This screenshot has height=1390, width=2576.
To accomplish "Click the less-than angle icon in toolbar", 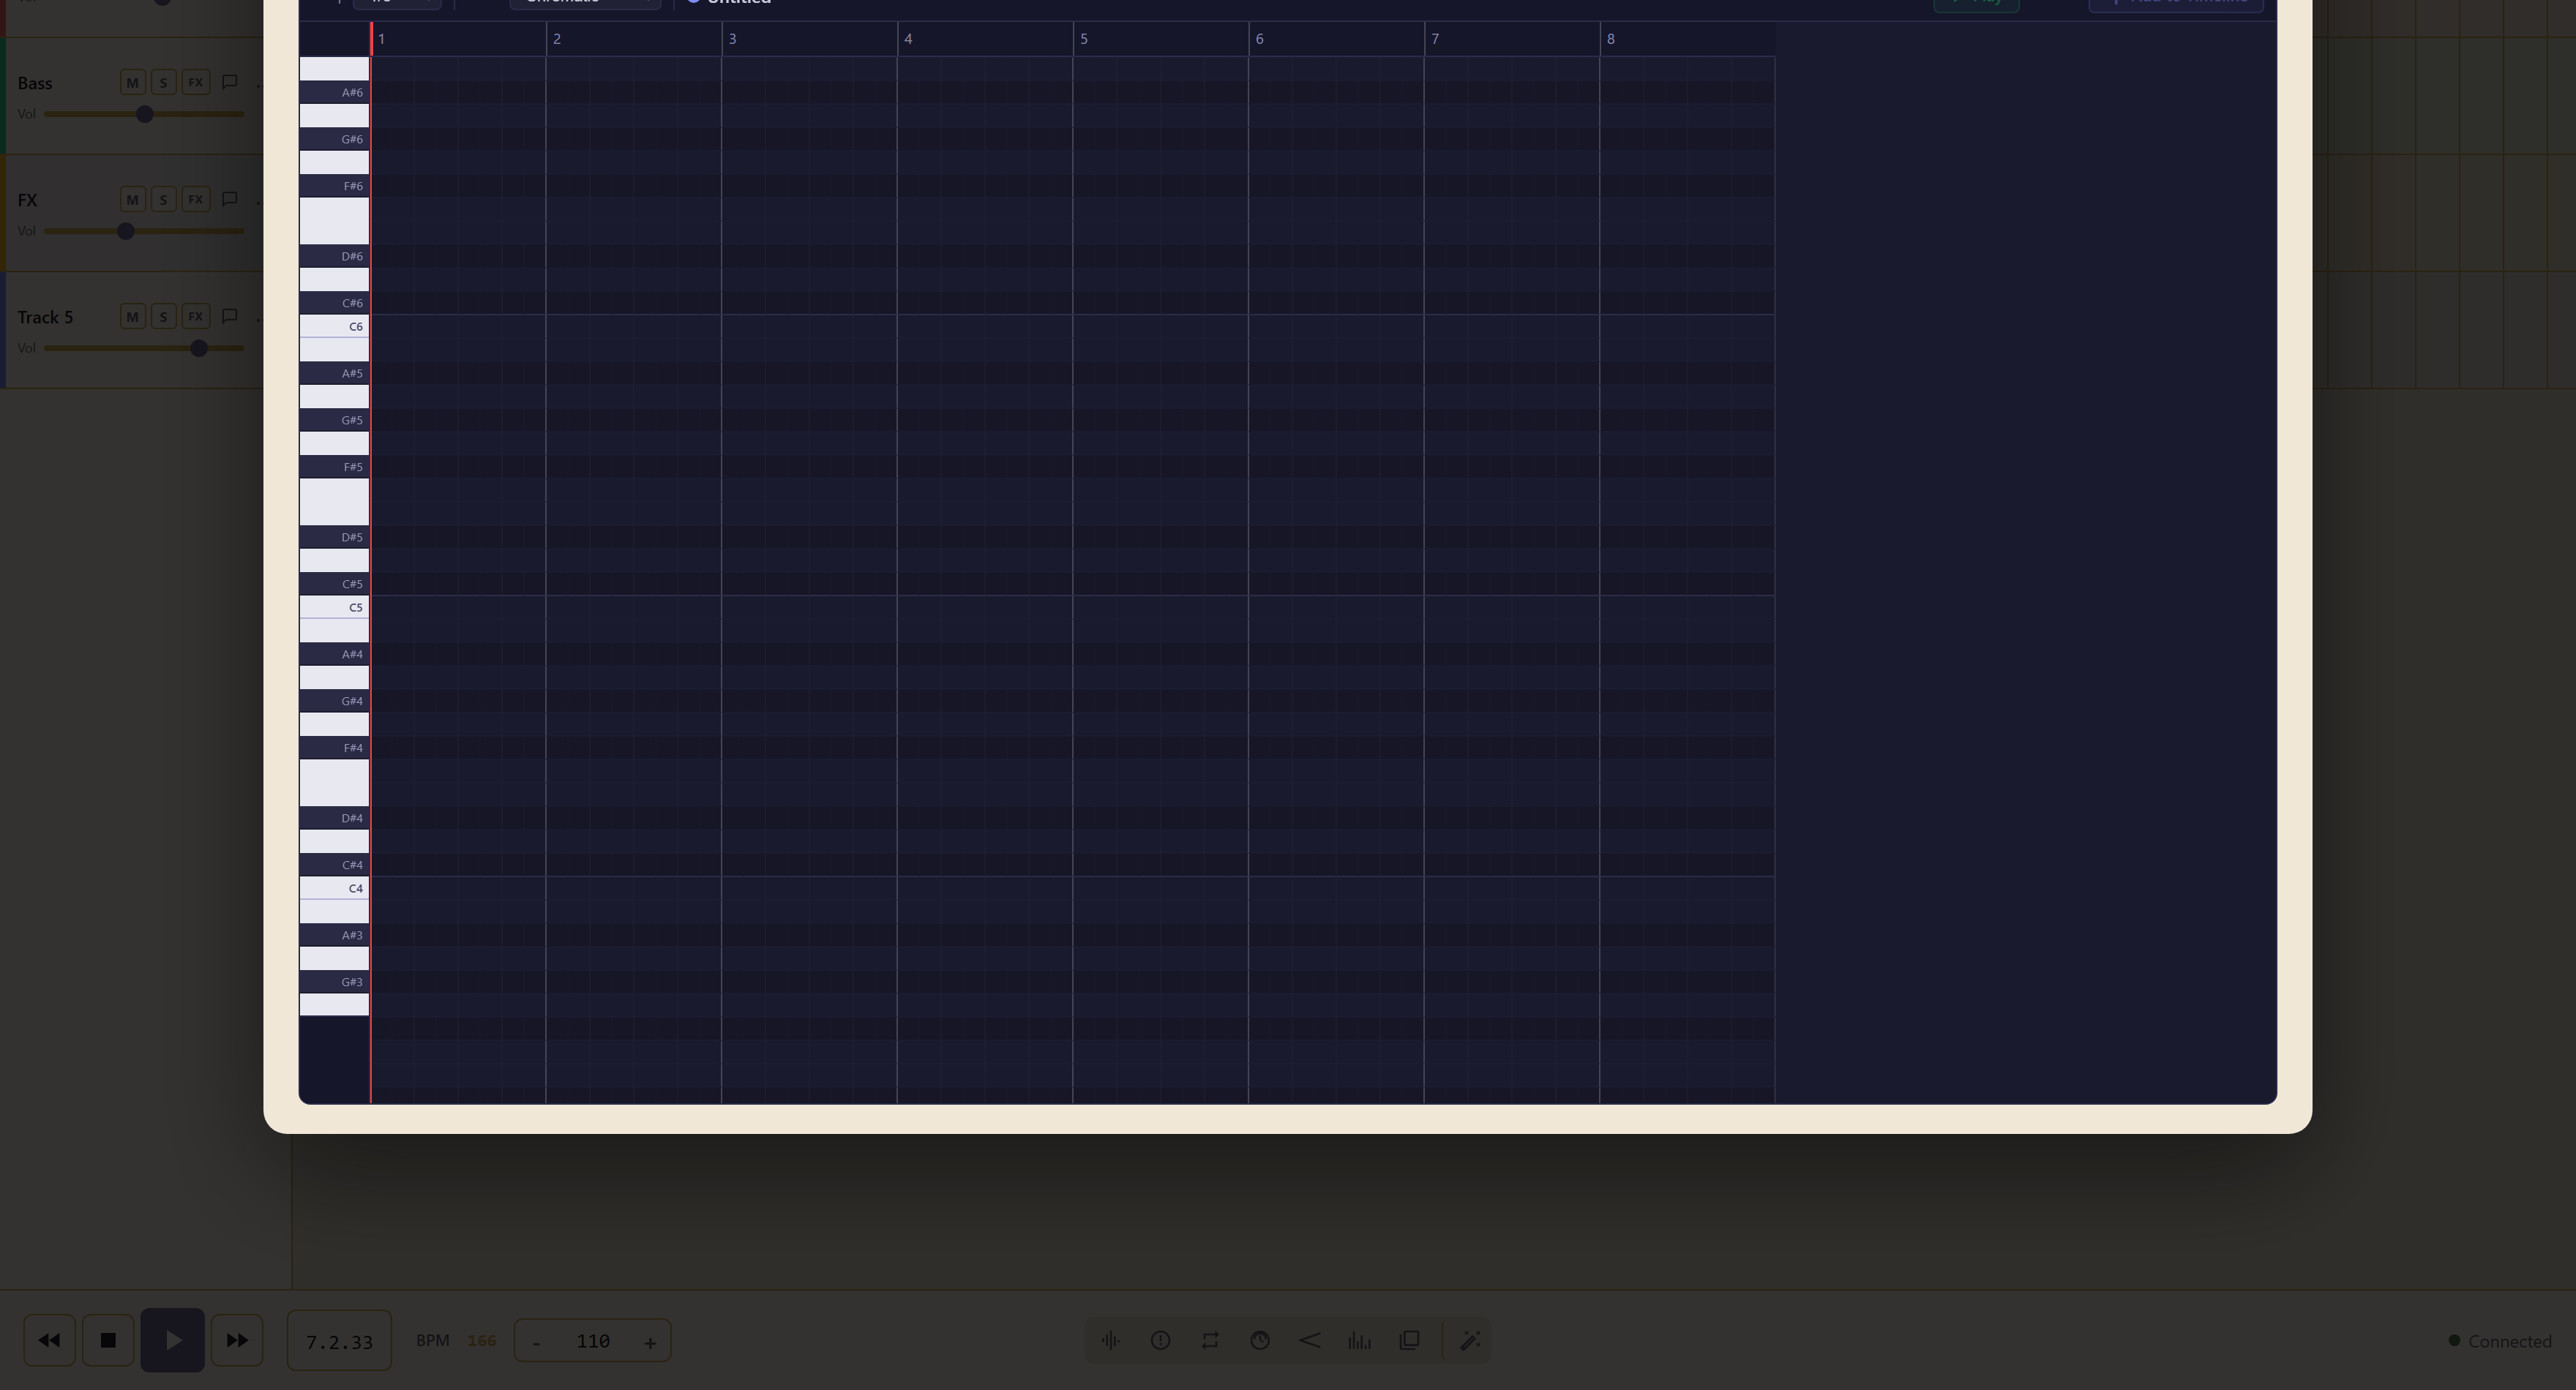I will (x=1310, y=1340).
